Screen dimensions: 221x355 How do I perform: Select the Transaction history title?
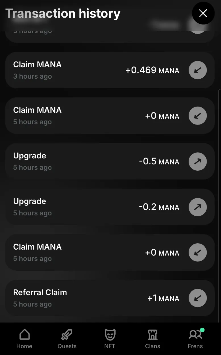(x=63, y=13)
